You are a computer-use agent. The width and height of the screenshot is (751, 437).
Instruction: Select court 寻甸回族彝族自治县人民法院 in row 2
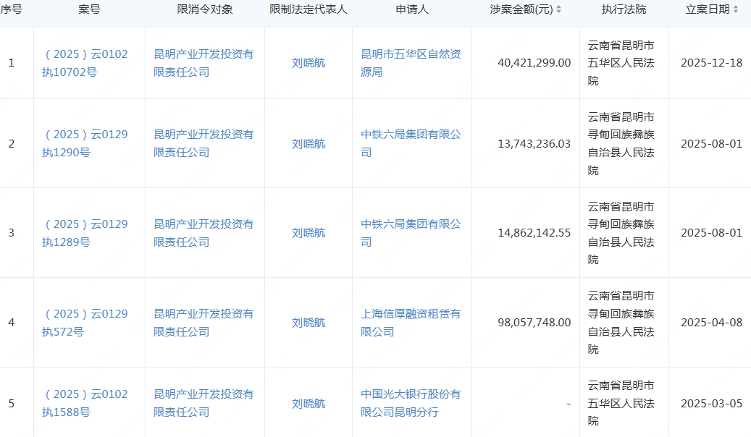point(621,143)
